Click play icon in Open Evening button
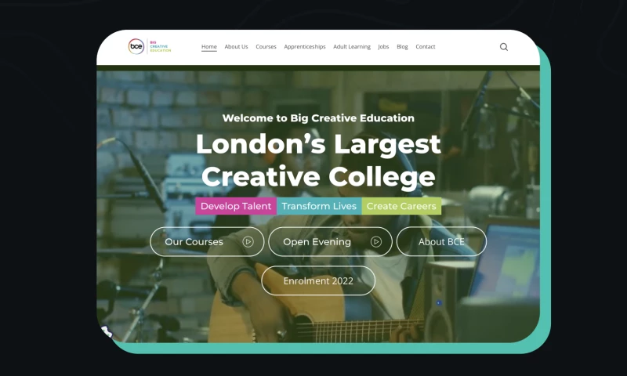Screen dimensions: 627x376 click(x=376, y=242)
